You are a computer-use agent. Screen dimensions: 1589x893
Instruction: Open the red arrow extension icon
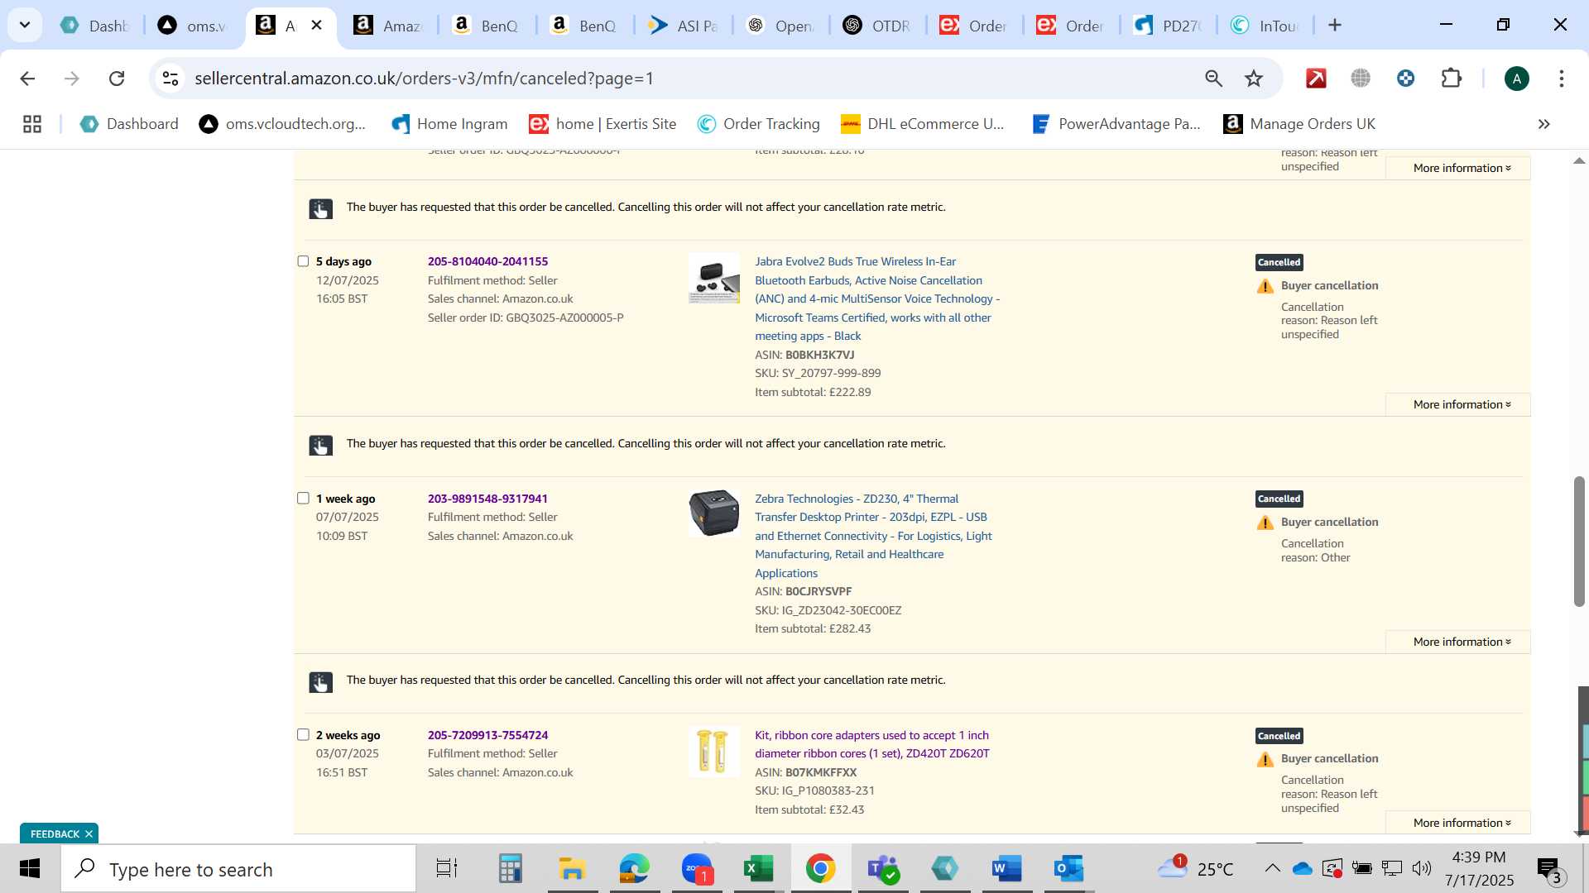[x=1316, y=79]
